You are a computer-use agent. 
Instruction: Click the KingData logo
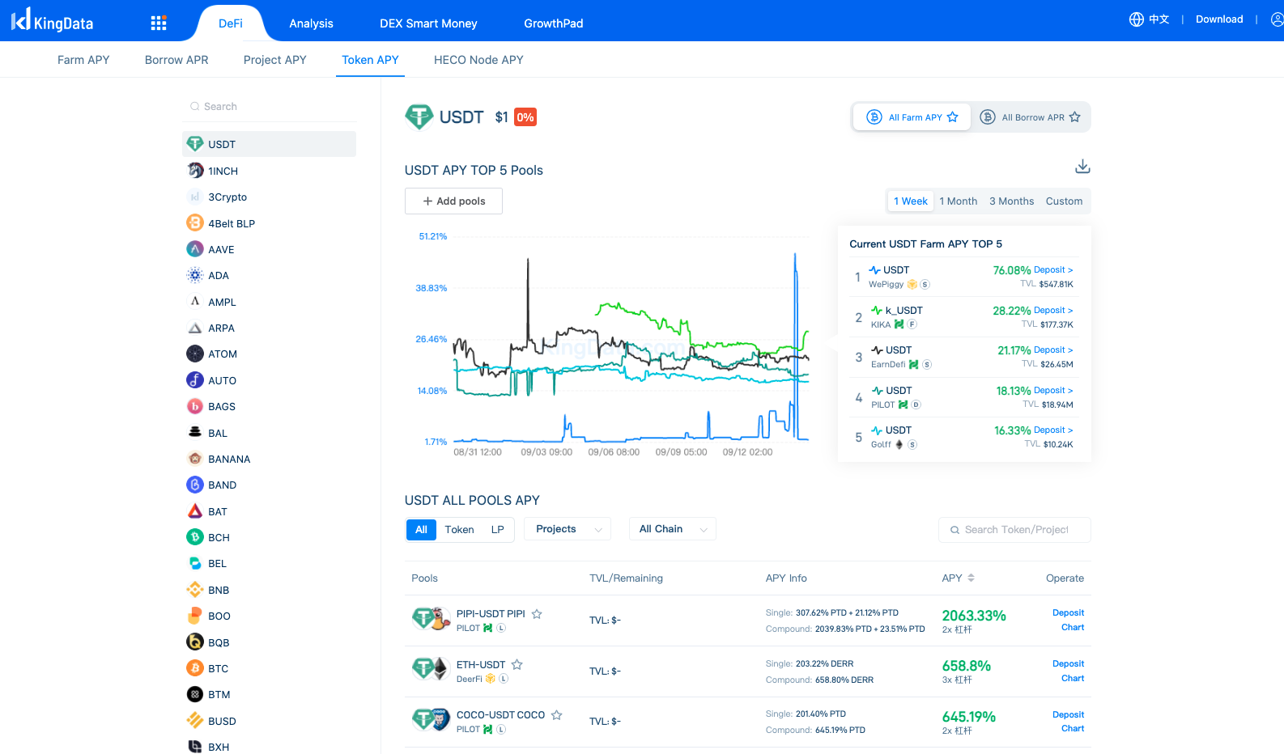click(52, 19)
